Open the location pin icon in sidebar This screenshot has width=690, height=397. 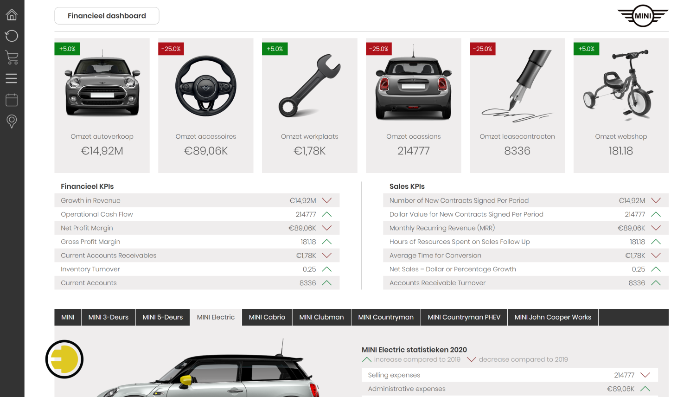12,122
